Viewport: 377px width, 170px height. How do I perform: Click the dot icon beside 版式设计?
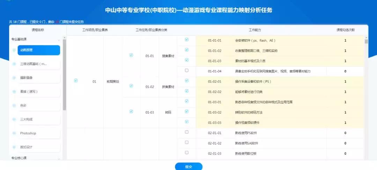[x=14, y=147]
